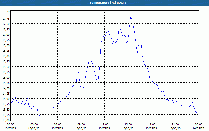This screenshot has width=209, height=131.
Task: Select the 14,75 y-axis label
Action: pyautogui.click(x=6, y=83)
